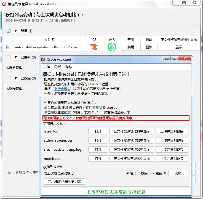Open the 隐私 menu
Viewport: 203px width, 199px height.
(68, 67)
